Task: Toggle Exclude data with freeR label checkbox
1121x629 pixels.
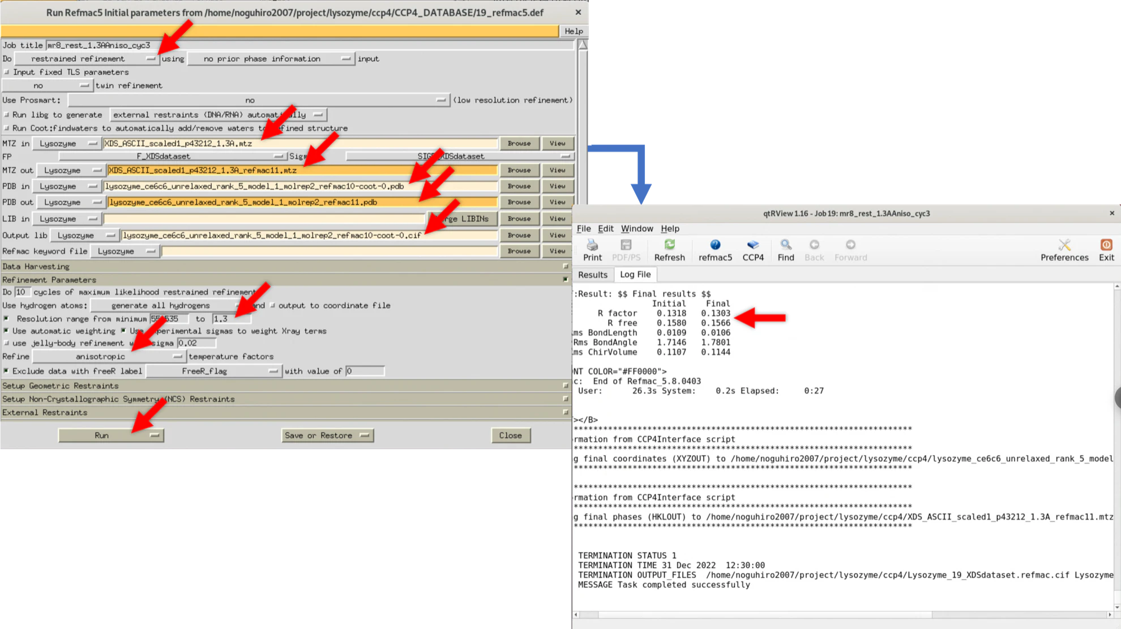Action: [x=6, y=371]
